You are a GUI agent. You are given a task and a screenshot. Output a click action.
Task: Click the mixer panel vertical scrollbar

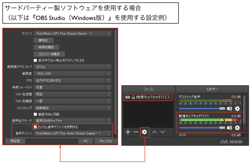click(244, 109)
